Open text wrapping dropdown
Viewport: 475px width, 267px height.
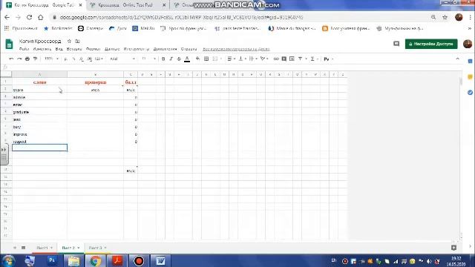252,59
